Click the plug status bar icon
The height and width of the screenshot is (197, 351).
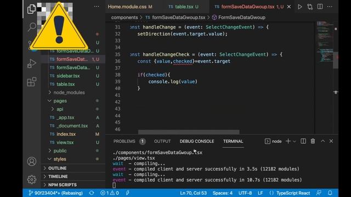(x=128, y=193)
